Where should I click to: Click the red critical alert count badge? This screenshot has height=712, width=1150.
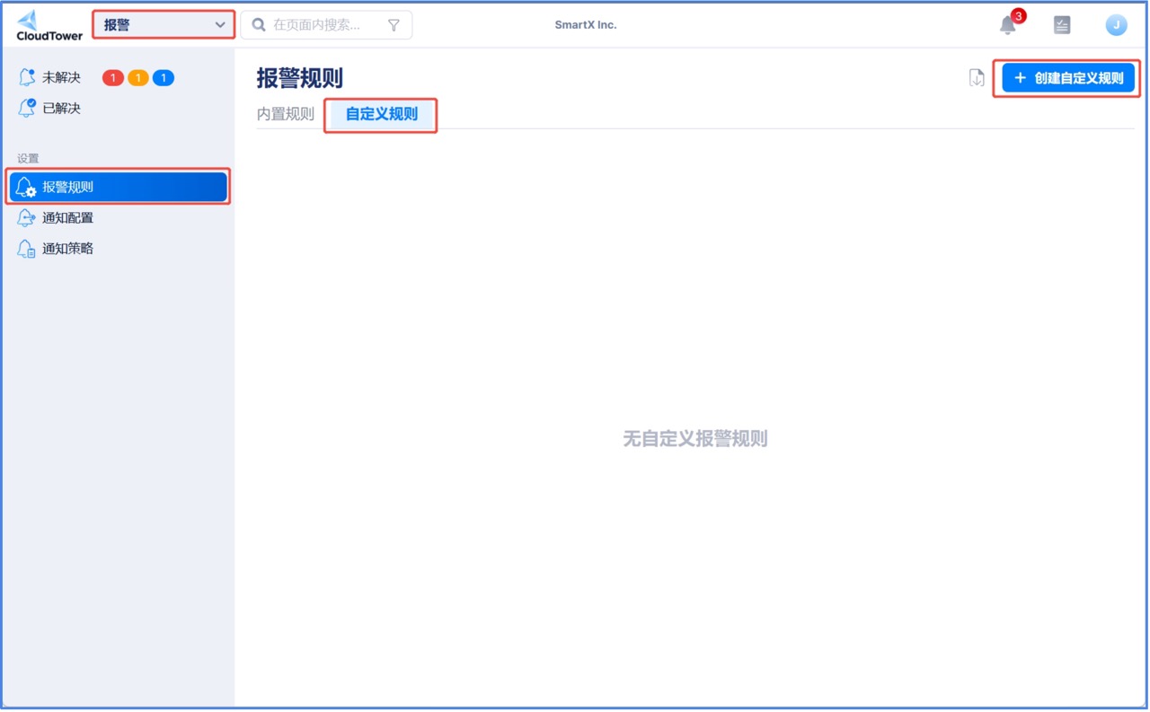(113, 78)
